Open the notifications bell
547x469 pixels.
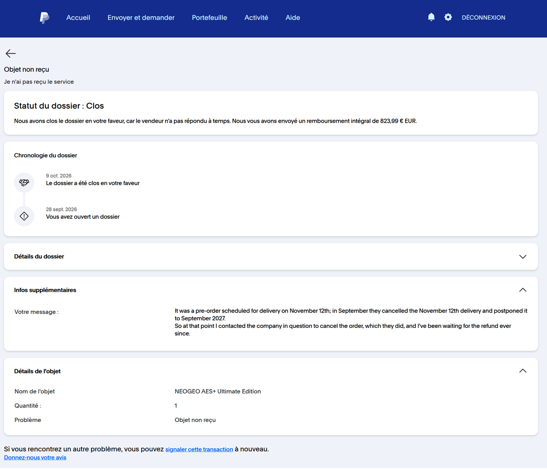tap(431, 17)
